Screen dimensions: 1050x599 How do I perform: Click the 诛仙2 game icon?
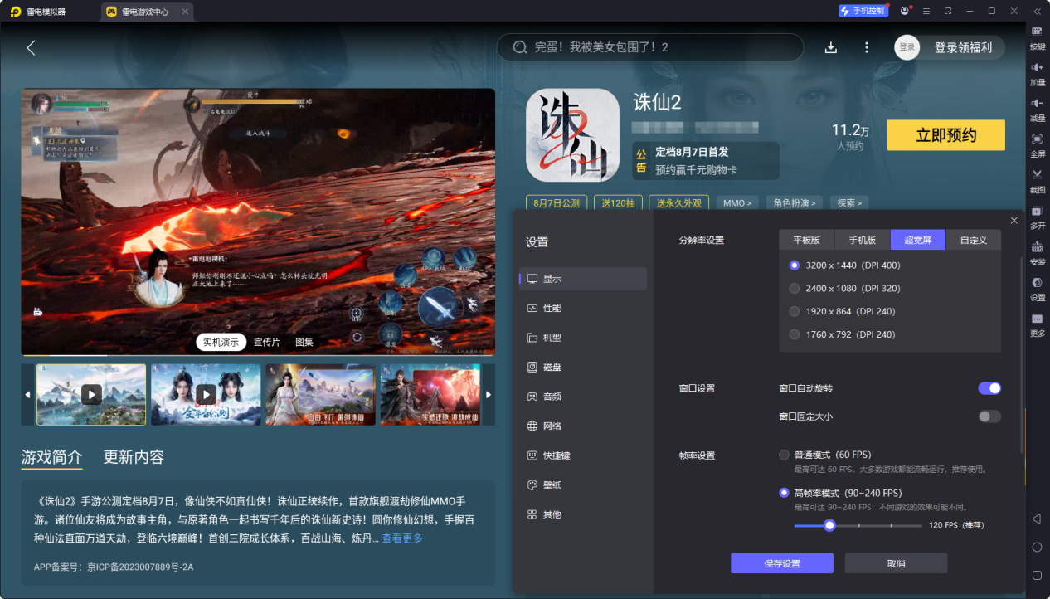click(x=572, y=135)
